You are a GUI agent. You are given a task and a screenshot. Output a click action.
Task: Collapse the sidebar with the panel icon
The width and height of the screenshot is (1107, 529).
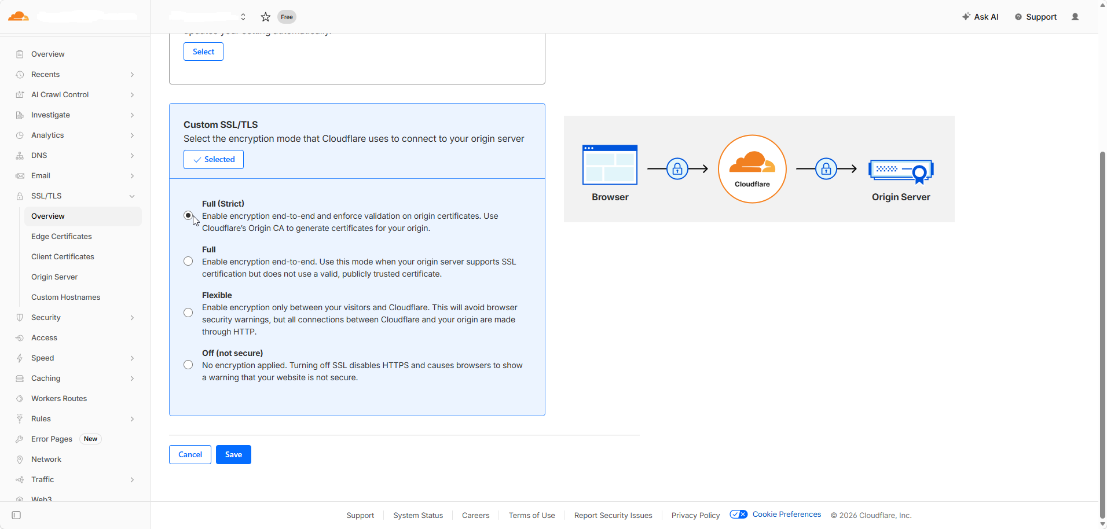(16, 515)
